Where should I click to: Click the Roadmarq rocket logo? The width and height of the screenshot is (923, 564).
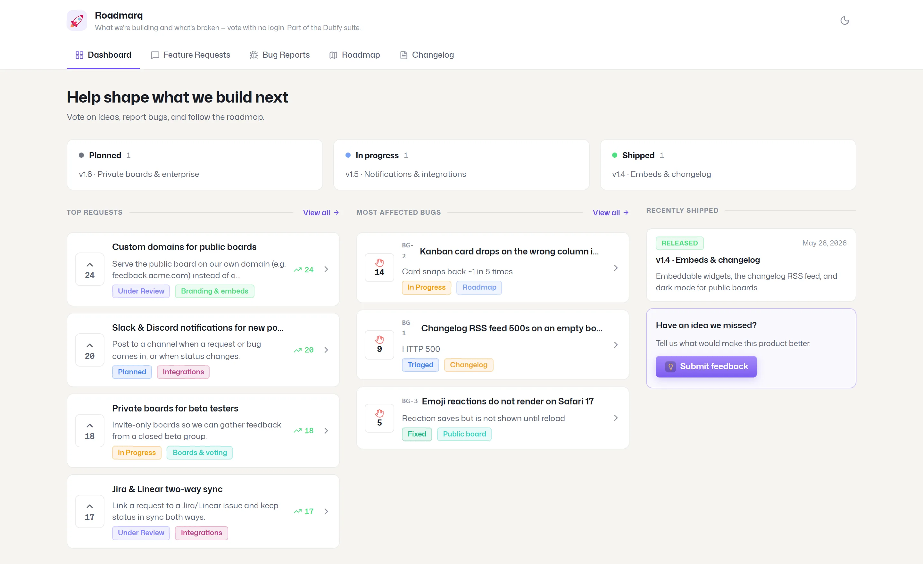[x=77, y=21]
